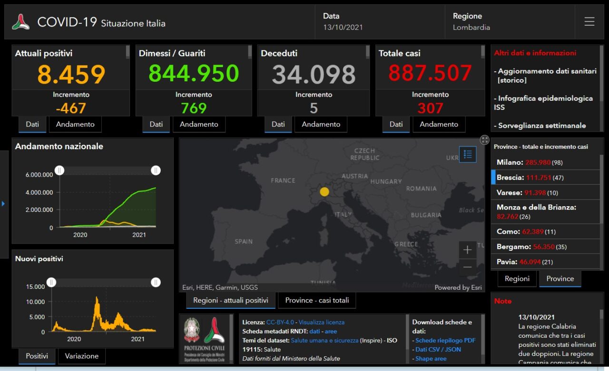Select the Province tab under the list
The image size is (609, 371).
(x=560, y=279)
